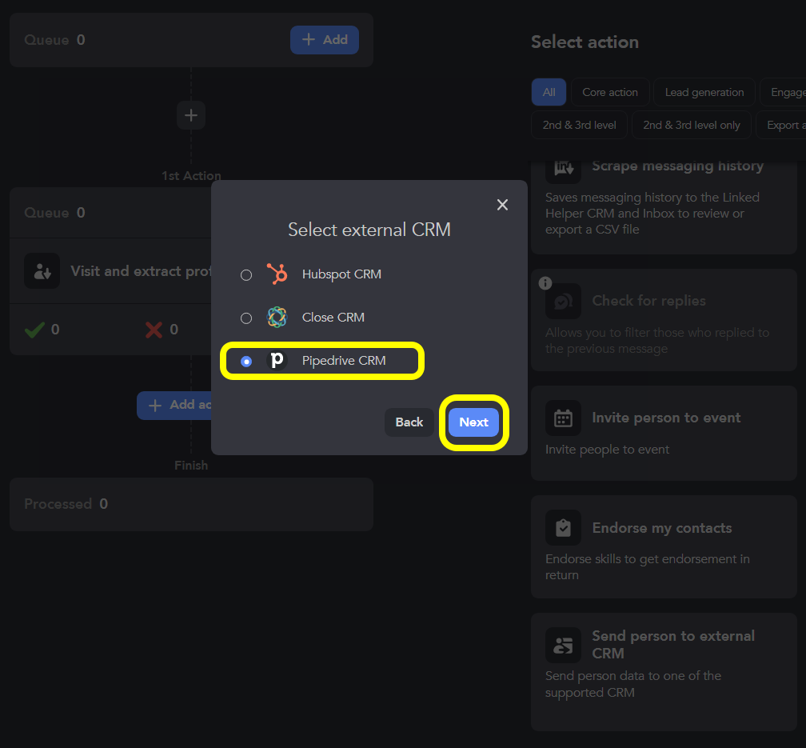Select the Lead generation filter tab
Viewport: 806px width, 748px height.
pyautogui.click(x=704, y=92)
